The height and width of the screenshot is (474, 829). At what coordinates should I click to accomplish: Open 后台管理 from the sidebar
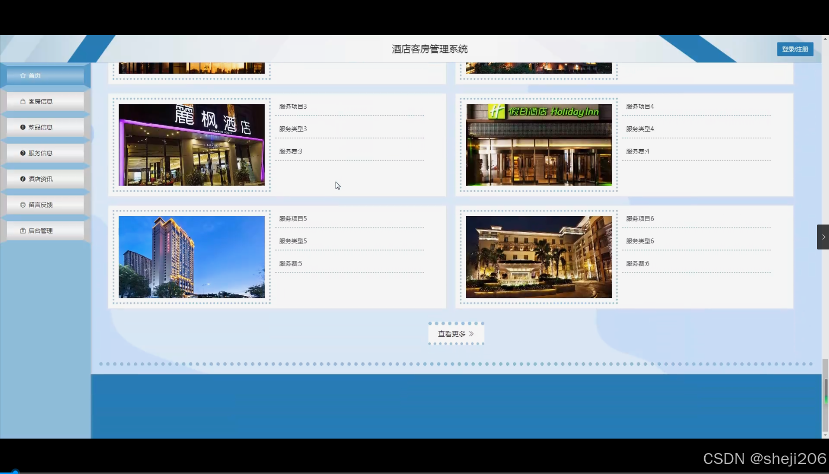point(45,231)
